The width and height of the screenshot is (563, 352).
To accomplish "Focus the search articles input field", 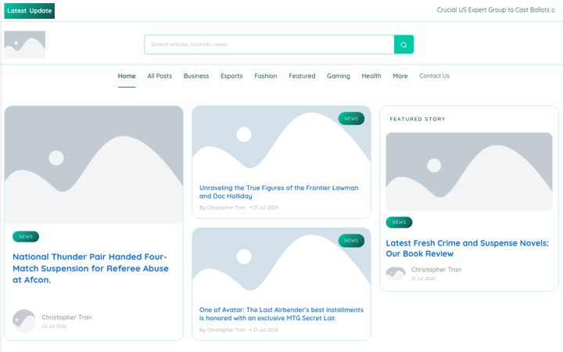I will point(269,45).
